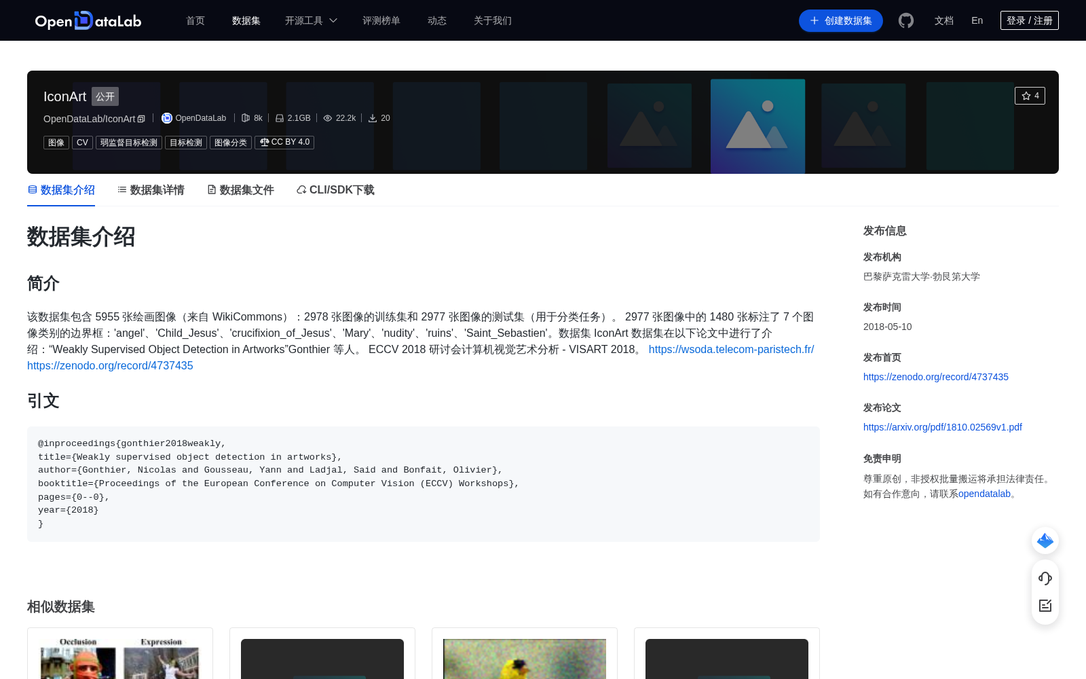
Task: Open the first similar dataset thumbnail with Occlusion
Action: 120,659
